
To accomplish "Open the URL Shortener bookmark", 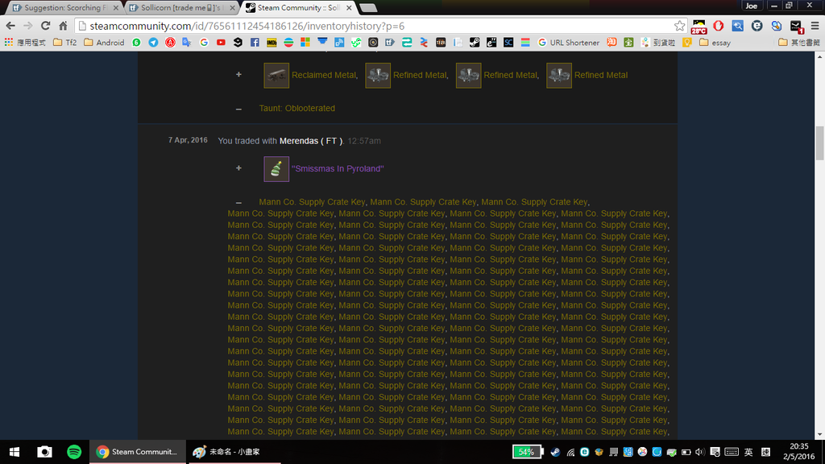I will [568, 43].
